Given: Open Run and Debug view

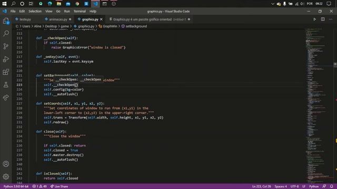Looking at the screenshot, I should (6, 59).
